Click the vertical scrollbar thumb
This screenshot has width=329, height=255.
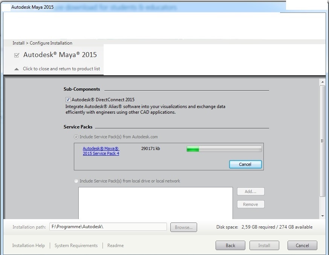coord(323,141)
